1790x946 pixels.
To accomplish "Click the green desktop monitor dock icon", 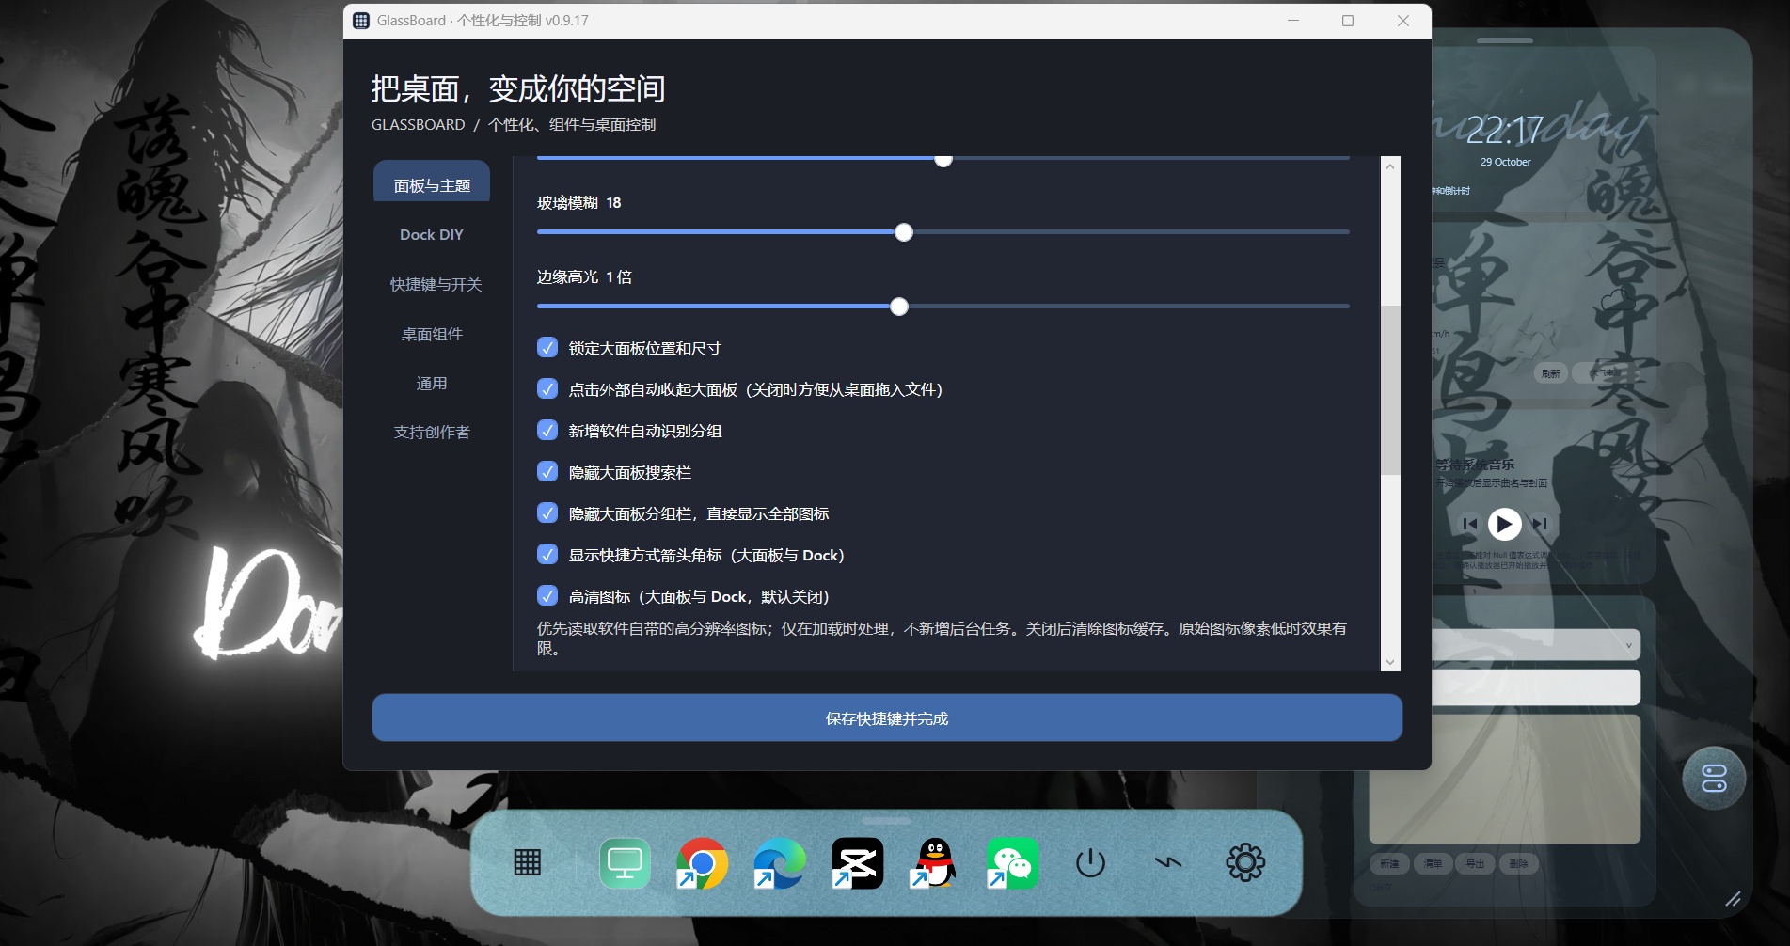I will click(x=625, y=863).
